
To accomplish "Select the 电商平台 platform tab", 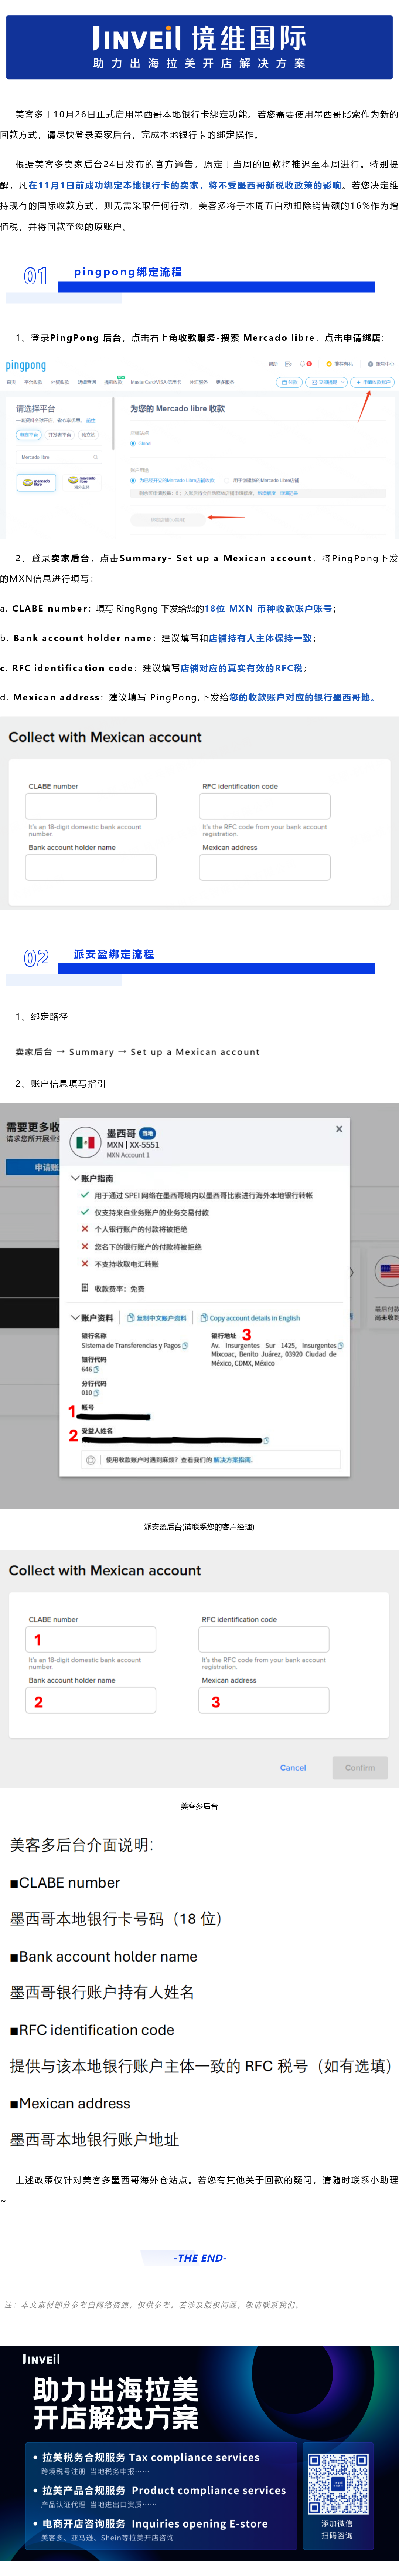I will tap(29, 435).
